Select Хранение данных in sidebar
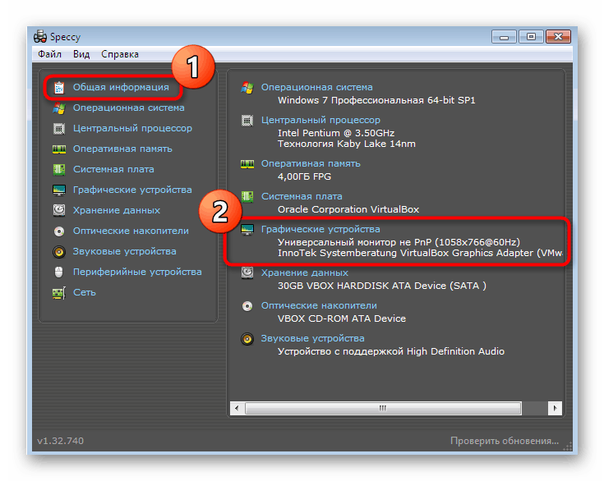The height and width of the screenshot is (481, 604). 117,210
